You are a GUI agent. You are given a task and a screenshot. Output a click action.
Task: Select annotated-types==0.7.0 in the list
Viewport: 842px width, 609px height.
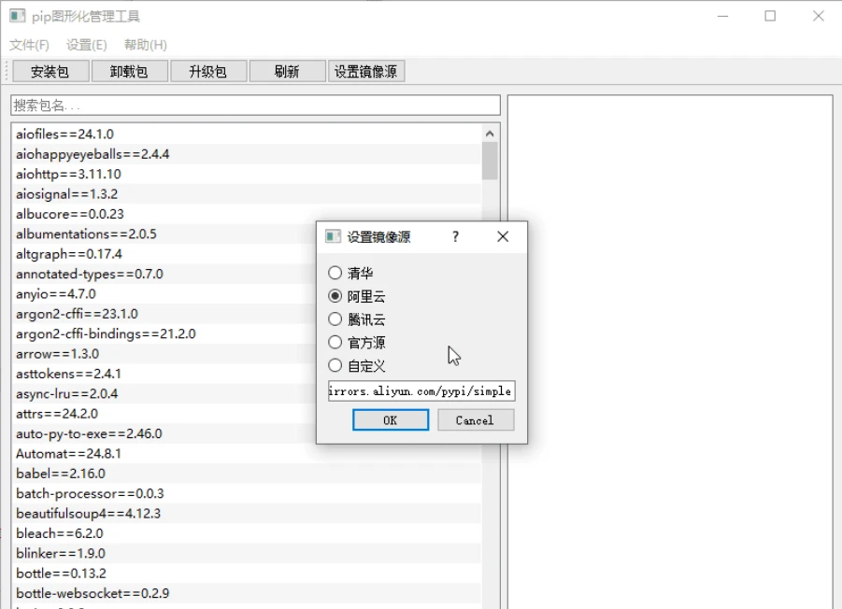coord(164,274)
